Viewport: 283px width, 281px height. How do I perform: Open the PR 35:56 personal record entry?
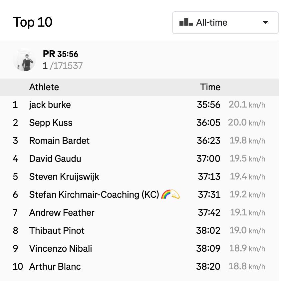coord(61,54)
